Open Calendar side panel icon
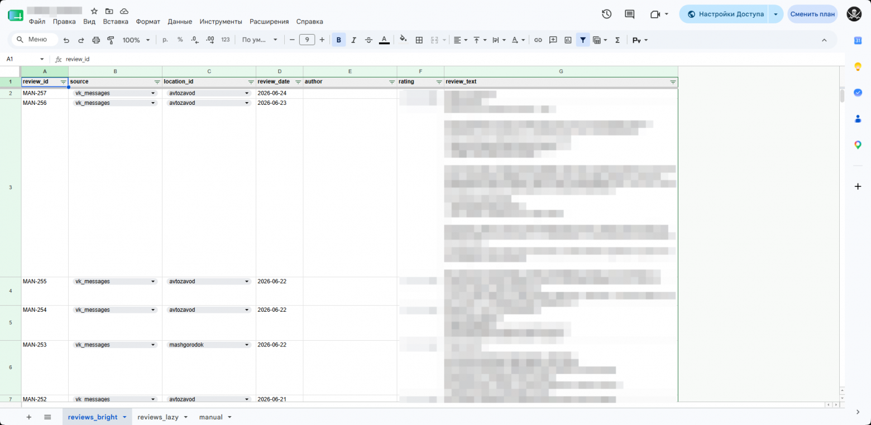 [x=858, y=40]
